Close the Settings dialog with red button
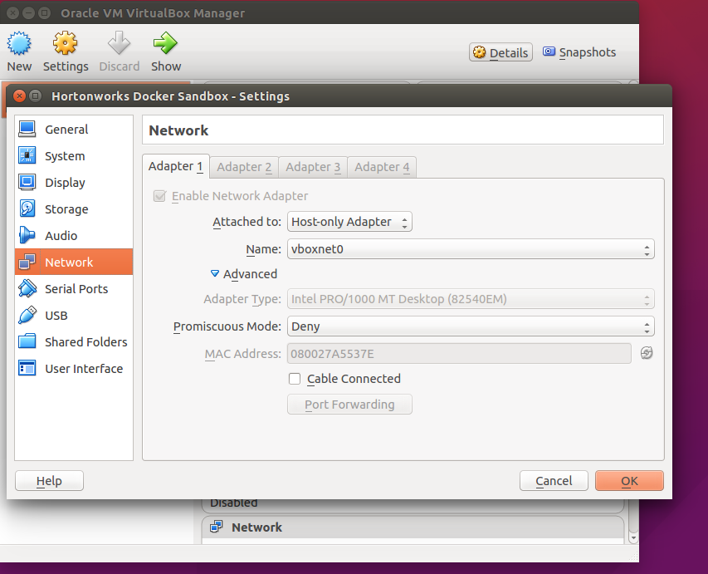Screen dimensions: 708x574 pos(19,96)
